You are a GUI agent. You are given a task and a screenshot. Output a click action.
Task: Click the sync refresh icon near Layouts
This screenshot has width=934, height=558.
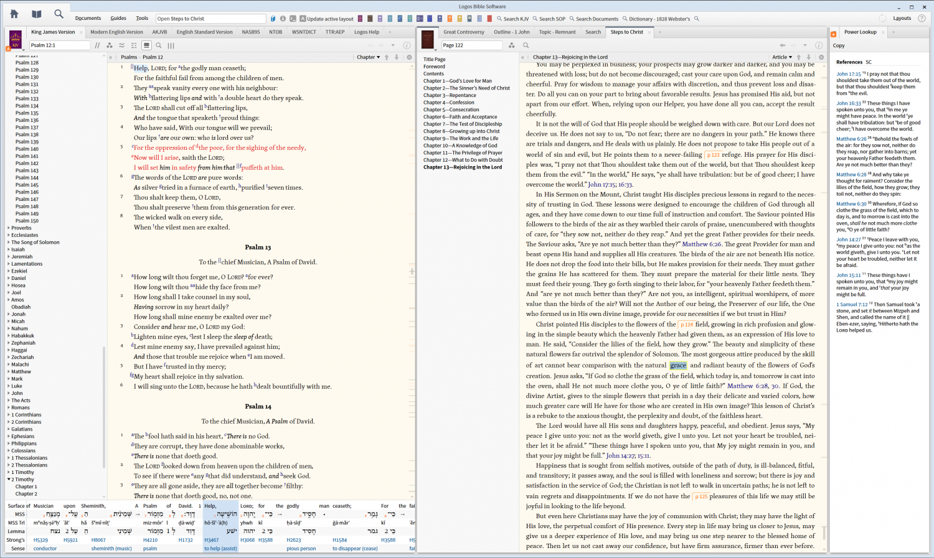pos(882,19)
